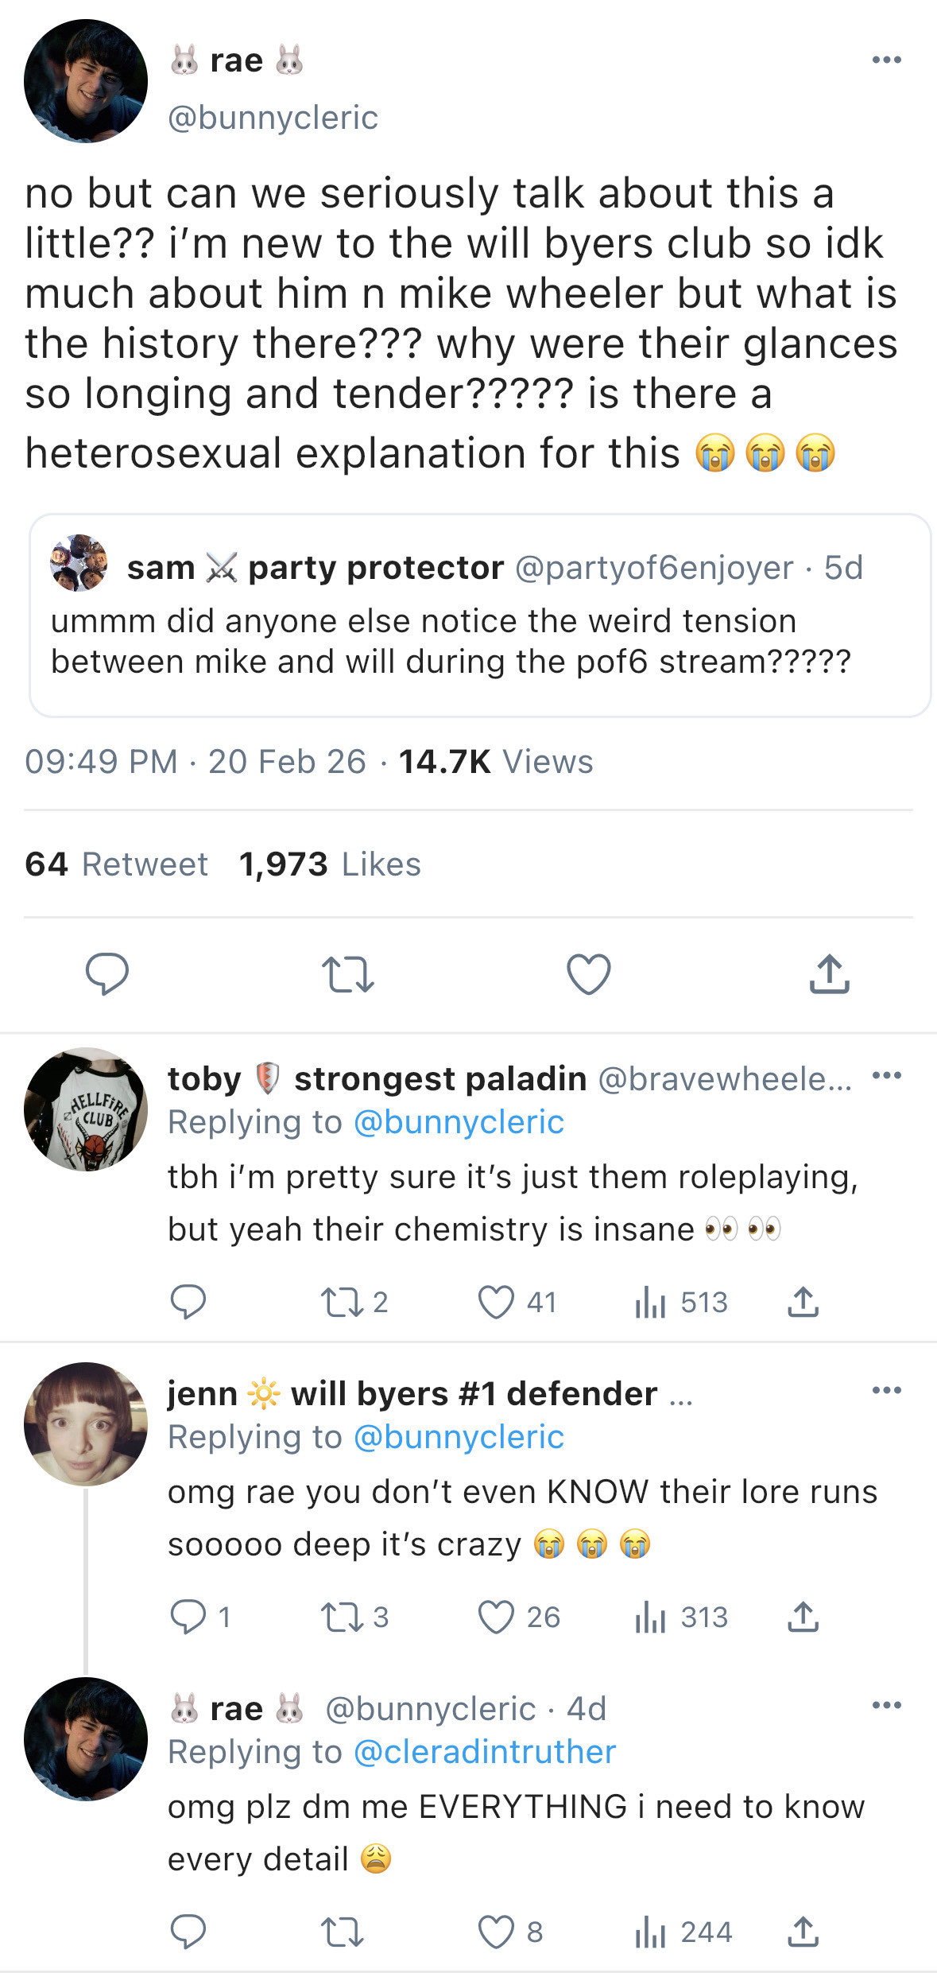Like jenn's reply about their lore
The image size is (937, 1973).
click(x=496, y=1618)
